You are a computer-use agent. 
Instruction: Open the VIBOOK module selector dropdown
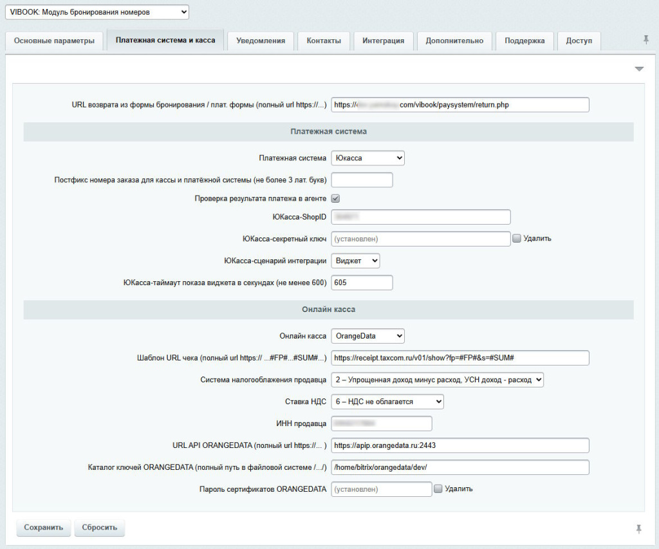point(97,12)
